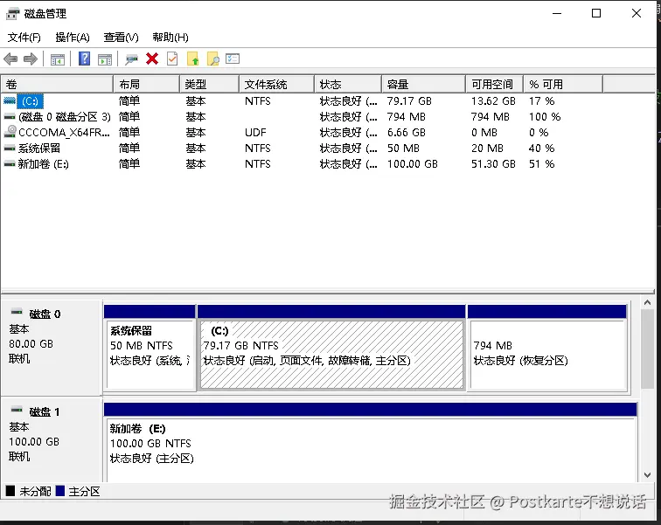Open the 文件(F) menu

point(24,38)
